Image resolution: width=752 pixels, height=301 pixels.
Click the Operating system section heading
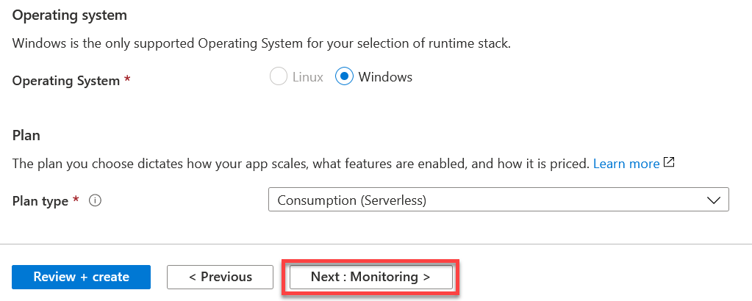point(70,15)
